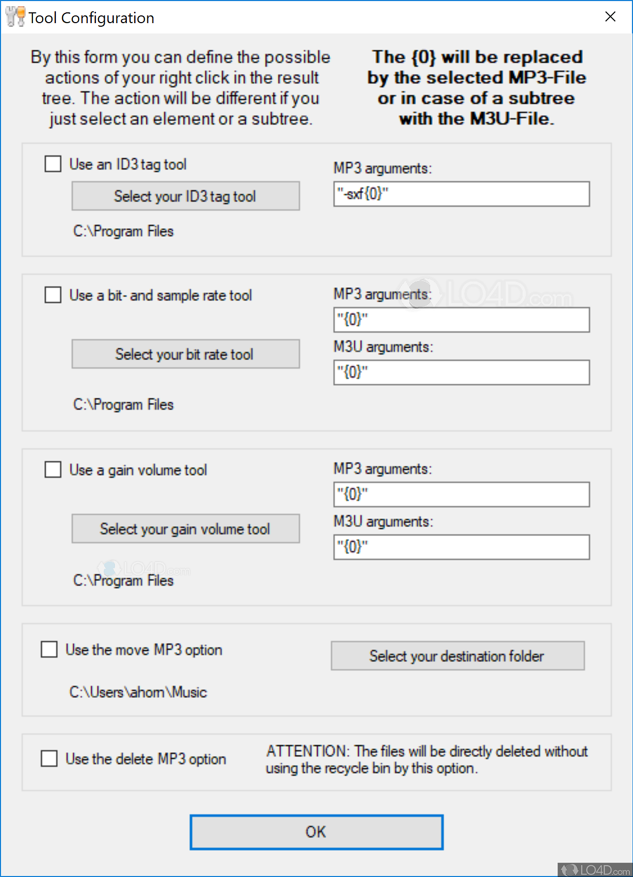
Task: Check the gain volume tool option
Action: tap(52, 469)
